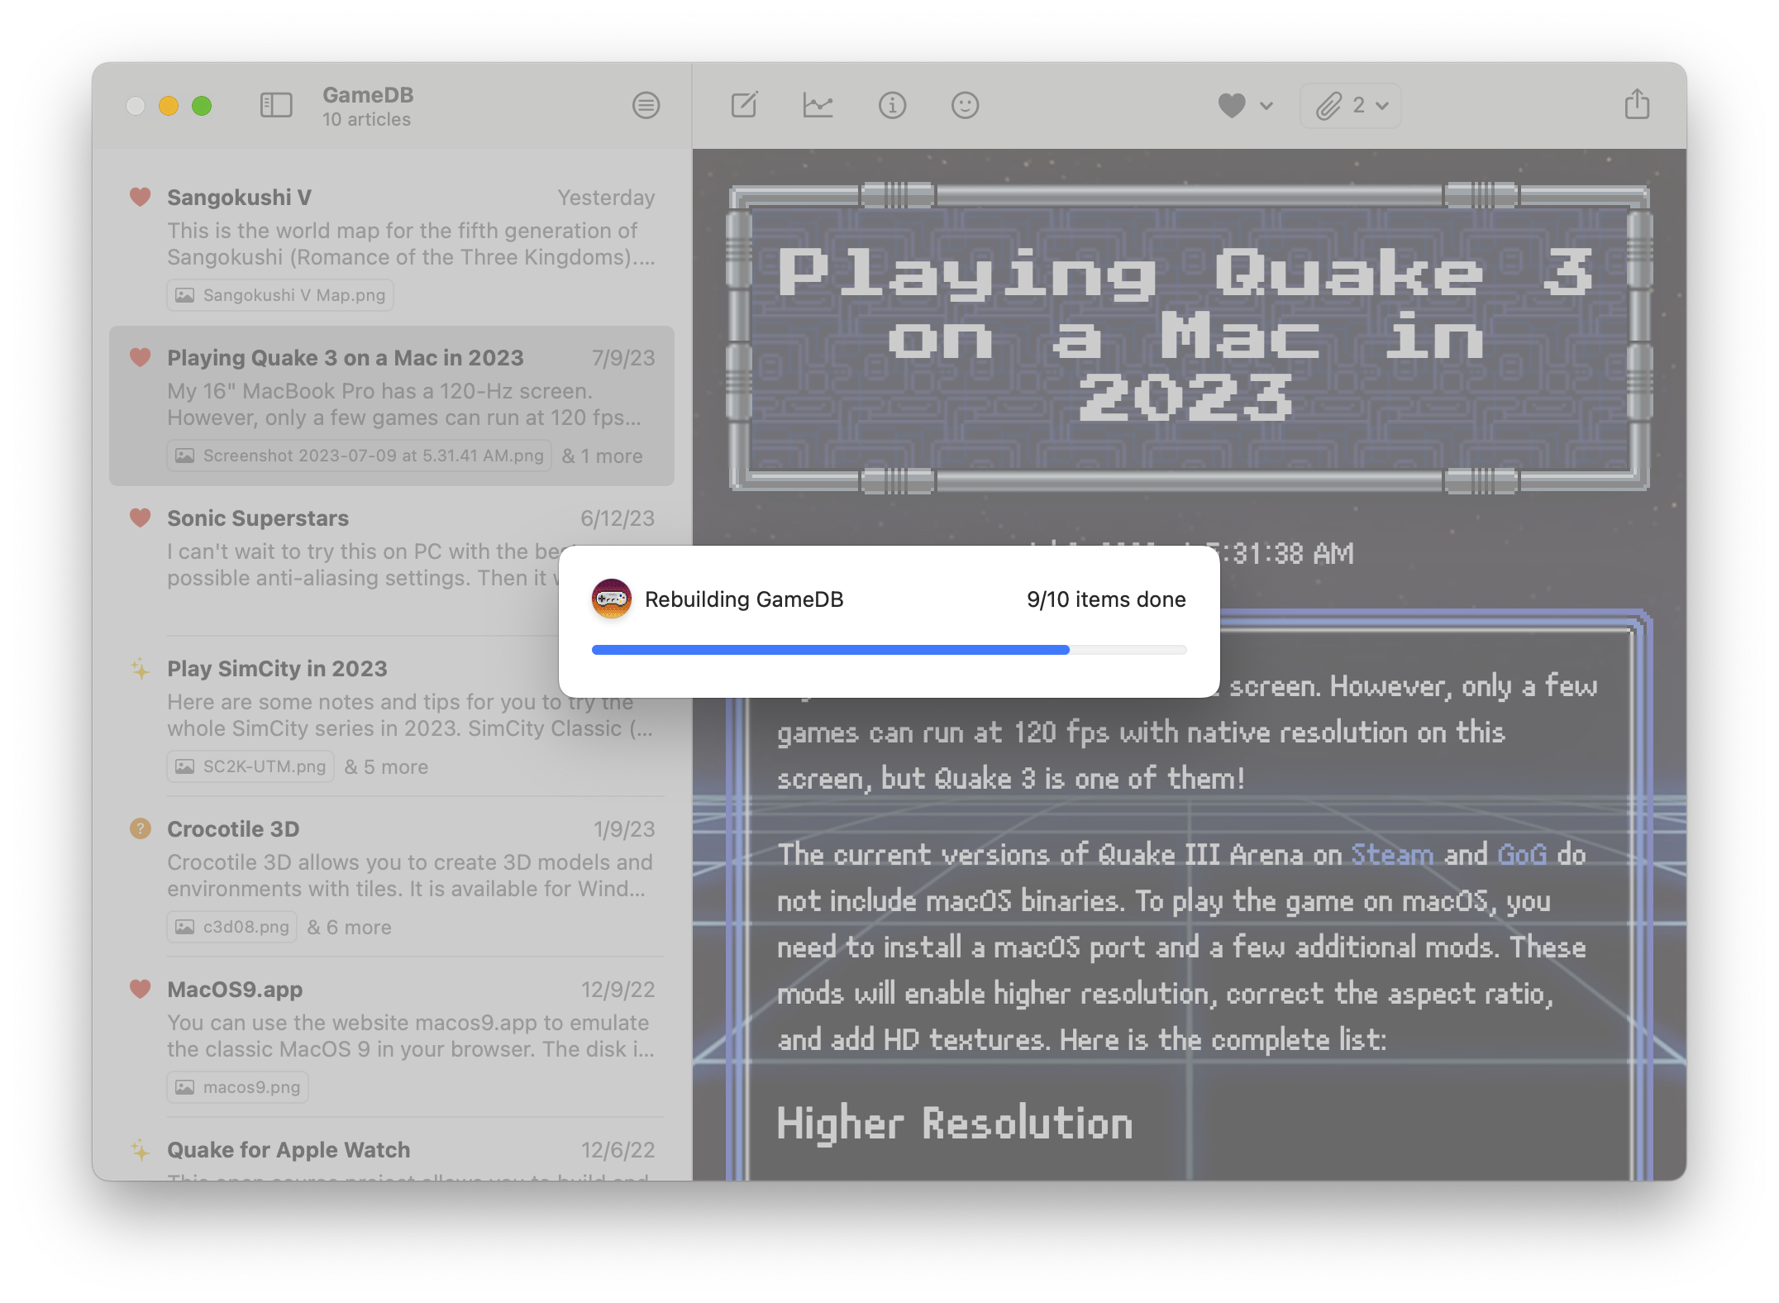Expand the attachments dropdown showing 2
This screenshot has width=1779, height=1303.
(x=1351, y=106)
